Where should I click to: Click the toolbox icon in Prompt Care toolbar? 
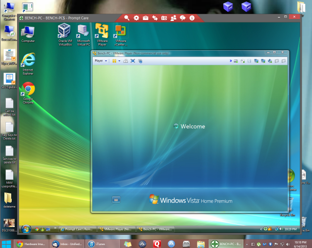(145, 18)
